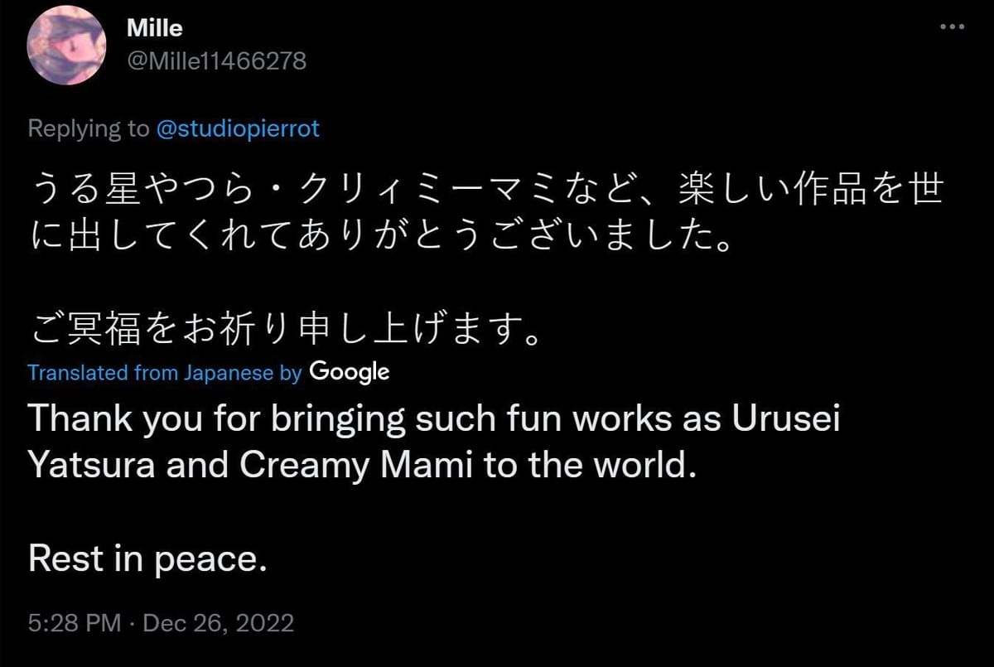Screen dimensions: 994x667
Task: Open the tweet timestamp Dec 26, 2022
Action: (215, 623)
